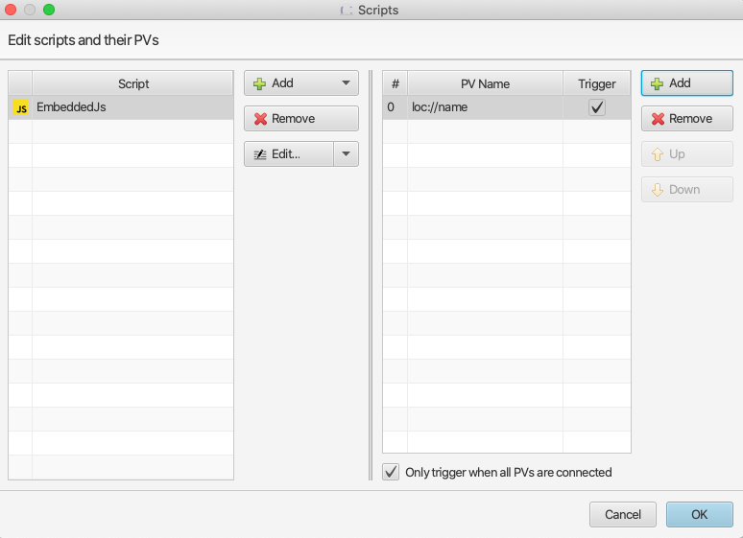Viewport: 743px width, 538px height.
Task: Click the Trigger column header
Action: (x=597, y=83)
